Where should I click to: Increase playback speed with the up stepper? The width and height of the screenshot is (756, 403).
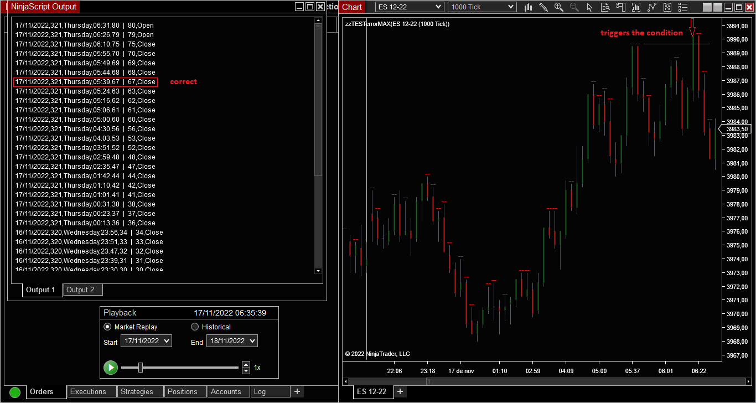click(246, 364)
